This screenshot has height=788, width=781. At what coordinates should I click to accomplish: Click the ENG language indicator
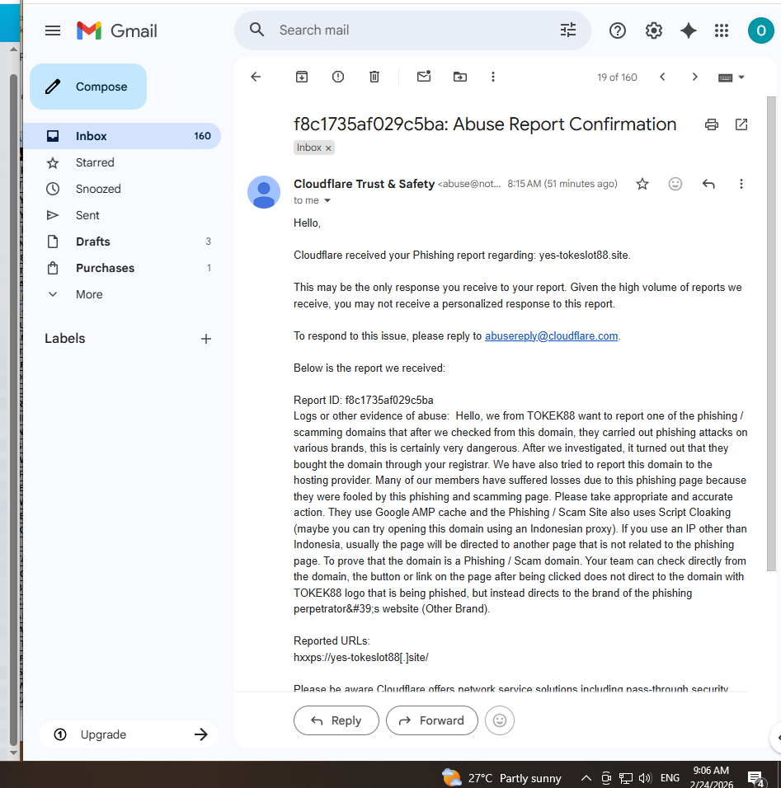[670, 778]
